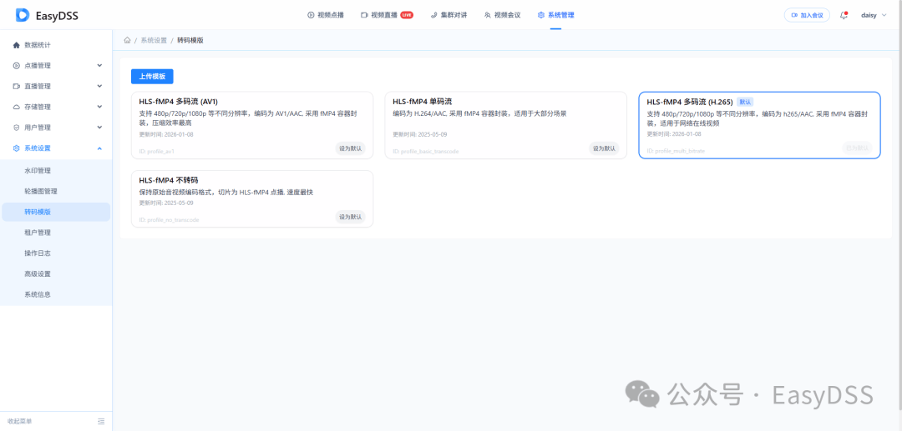
Task: Set HLS-fMP4 多码流 (AV1) as default
Action: click(x=350, y=148)
